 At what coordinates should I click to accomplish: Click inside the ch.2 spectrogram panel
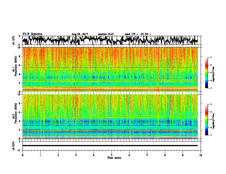110,117
